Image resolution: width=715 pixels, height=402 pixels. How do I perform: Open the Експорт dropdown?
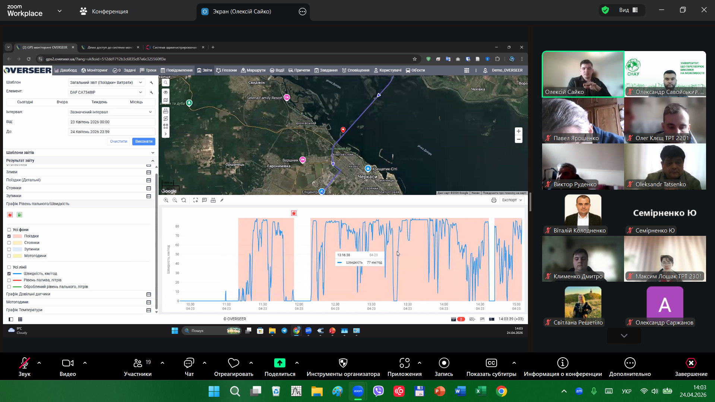pyautogui.click(x=512, y=200)
